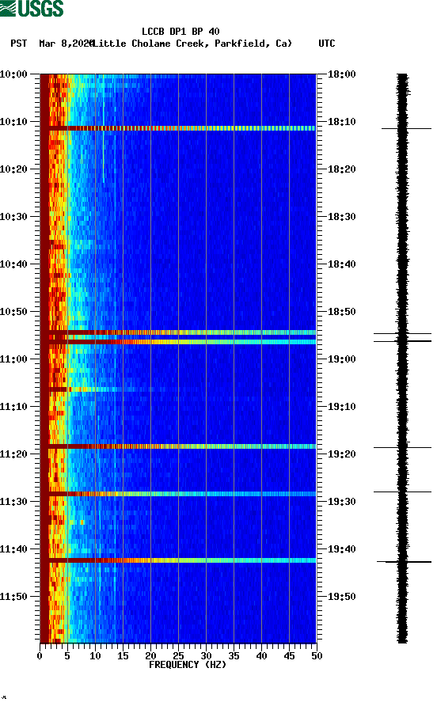The height and width of the screenshot is (706, 437).
Task: Click the seismogram spike near 19:28 UTC
Action: (x=402, y=492)
